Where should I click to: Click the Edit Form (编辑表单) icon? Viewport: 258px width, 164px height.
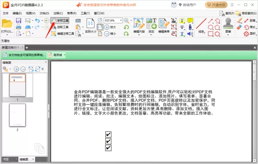(x=164, y=25)
